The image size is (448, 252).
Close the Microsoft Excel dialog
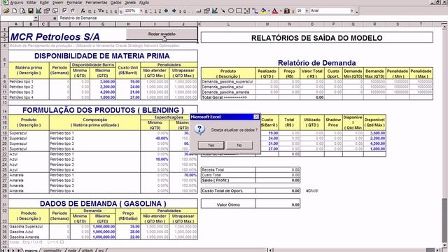256,117
